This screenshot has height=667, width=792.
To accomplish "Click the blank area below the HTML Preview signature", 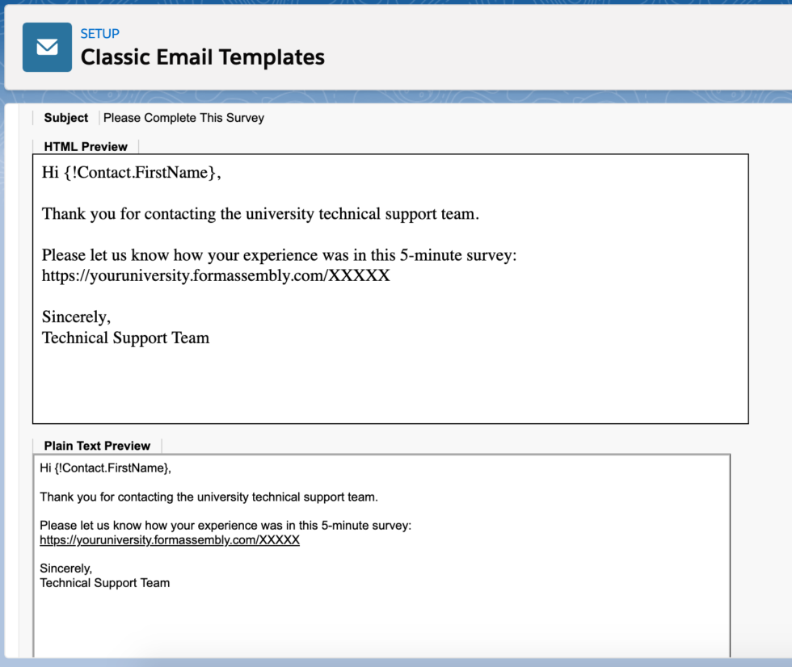I will [388, 384].
